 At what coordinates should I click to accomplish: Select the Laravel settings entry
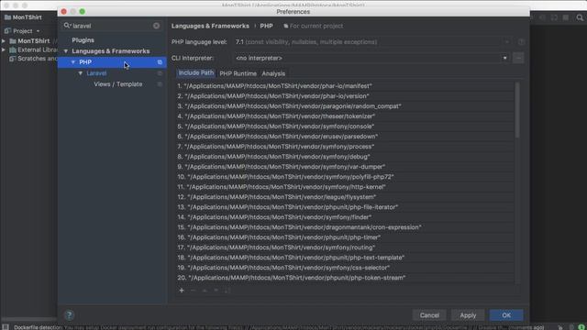[x=96, y=73]
